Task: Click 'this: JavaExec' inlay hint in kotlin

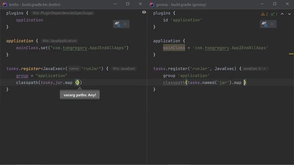Action: (x=124, y=69)
